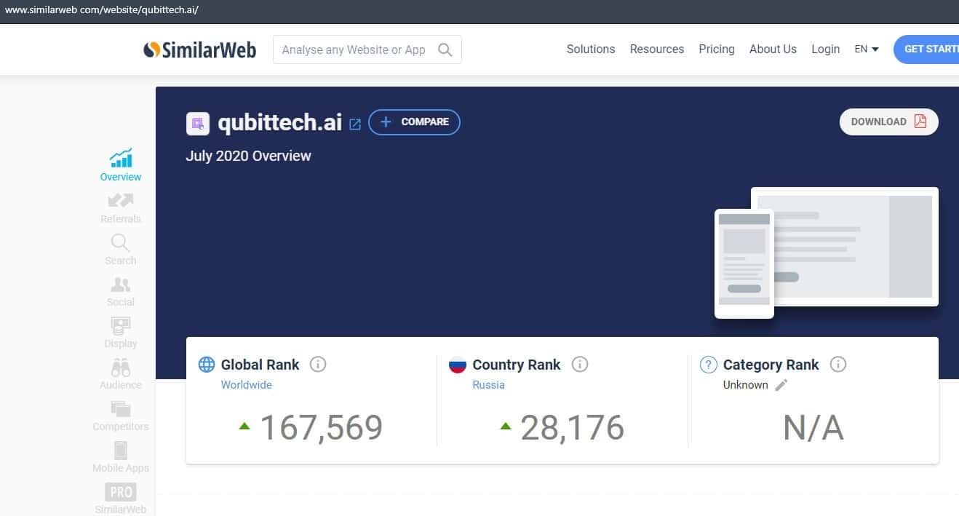This screenshot has width=959, height=516.
Task: Open qubittech.ai via external link icon
Action: pyautogui.click(x=355, y=124)
